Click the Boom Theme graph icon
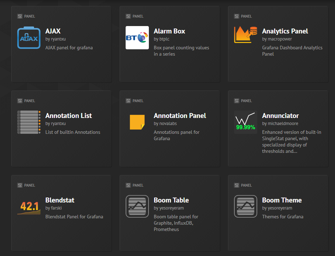 click(246, 206)
